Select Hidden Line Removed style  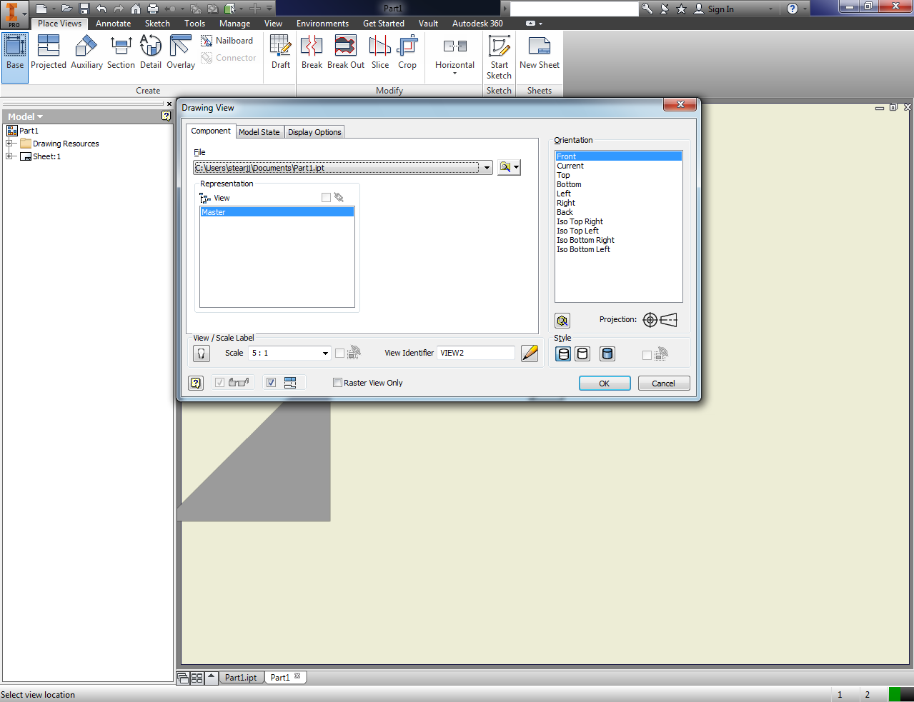point(582,353)
